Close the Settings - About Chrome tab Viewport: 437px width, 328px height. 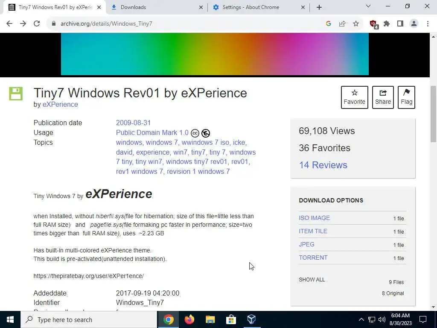coord(303,8)
